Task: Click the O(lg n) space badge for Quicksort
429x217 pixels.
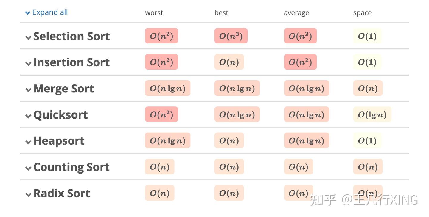Action: 372,114
